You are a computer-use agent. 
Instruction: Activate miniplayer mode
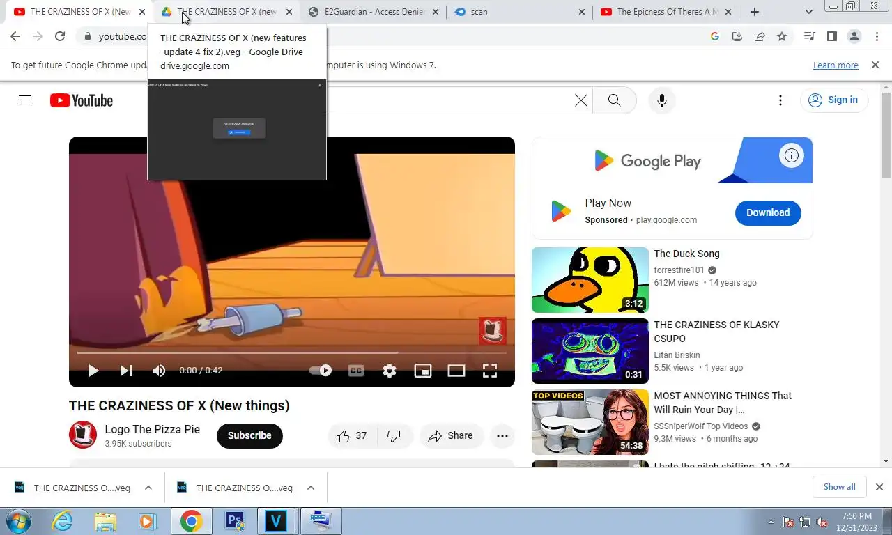[x=423, y=371]
